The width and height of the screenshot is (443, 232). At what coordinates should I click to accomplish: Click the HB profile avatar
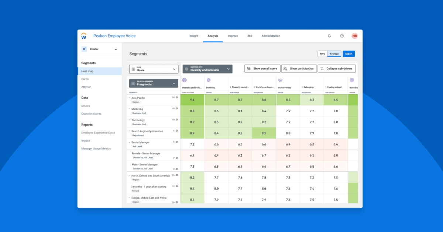coord(354,36)
